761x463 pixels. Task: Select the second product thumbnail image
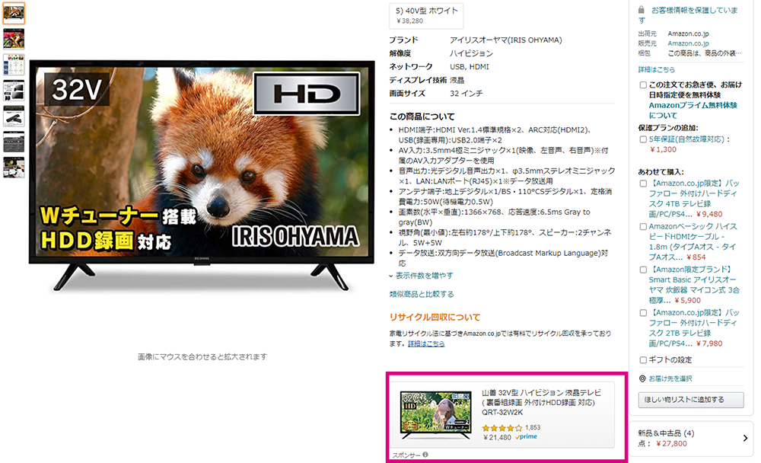click(14, 39)
